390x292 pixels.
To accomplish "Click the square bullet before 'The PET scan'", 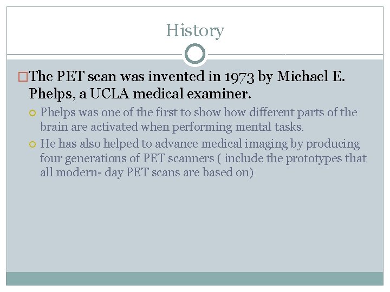I will pyautogui.click(x=23, y=78).
